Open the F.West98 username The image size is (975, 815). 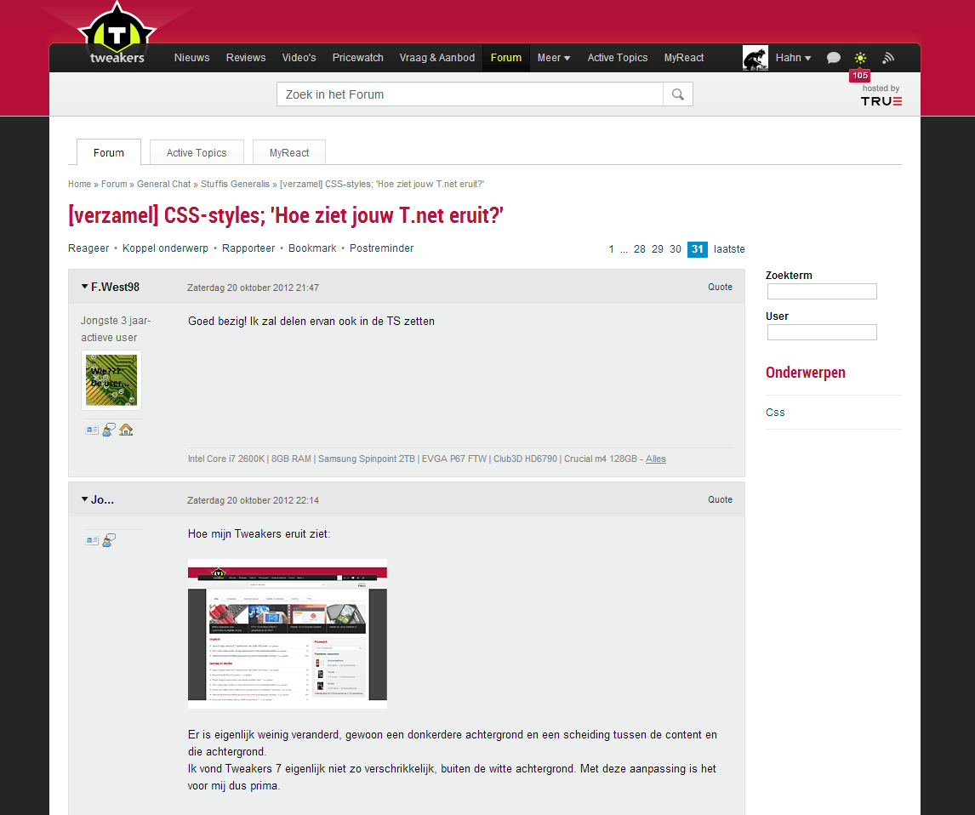tap(115, 287)
